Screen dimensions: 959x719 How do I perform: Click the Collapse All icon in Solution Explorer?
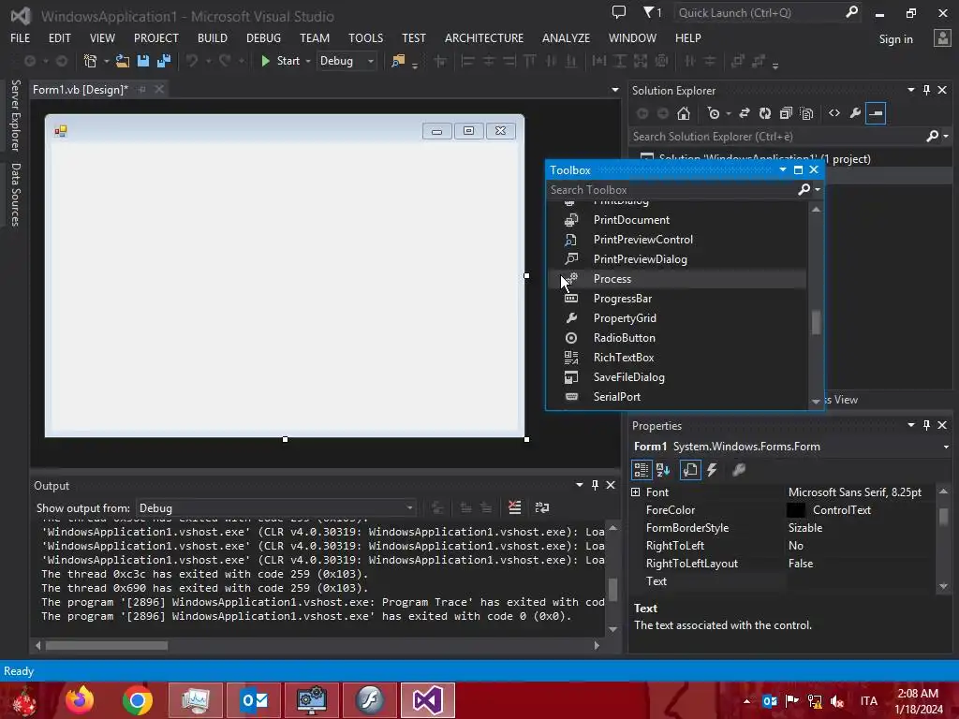(786, 113)
